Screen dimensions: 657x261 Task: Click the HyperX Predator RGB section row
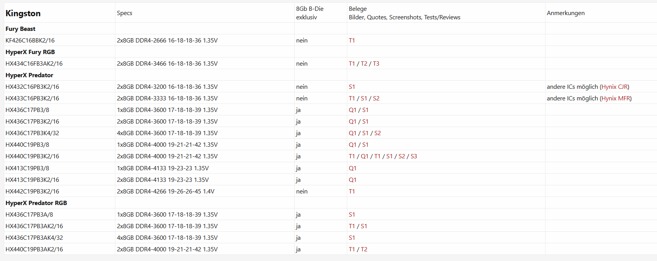pos(36,203)
